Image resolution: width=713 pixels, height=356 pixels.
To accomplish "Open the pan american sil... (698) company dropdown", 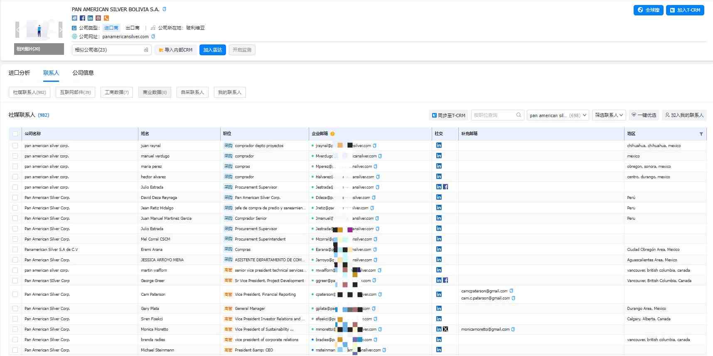I will (x=558, y=115).
